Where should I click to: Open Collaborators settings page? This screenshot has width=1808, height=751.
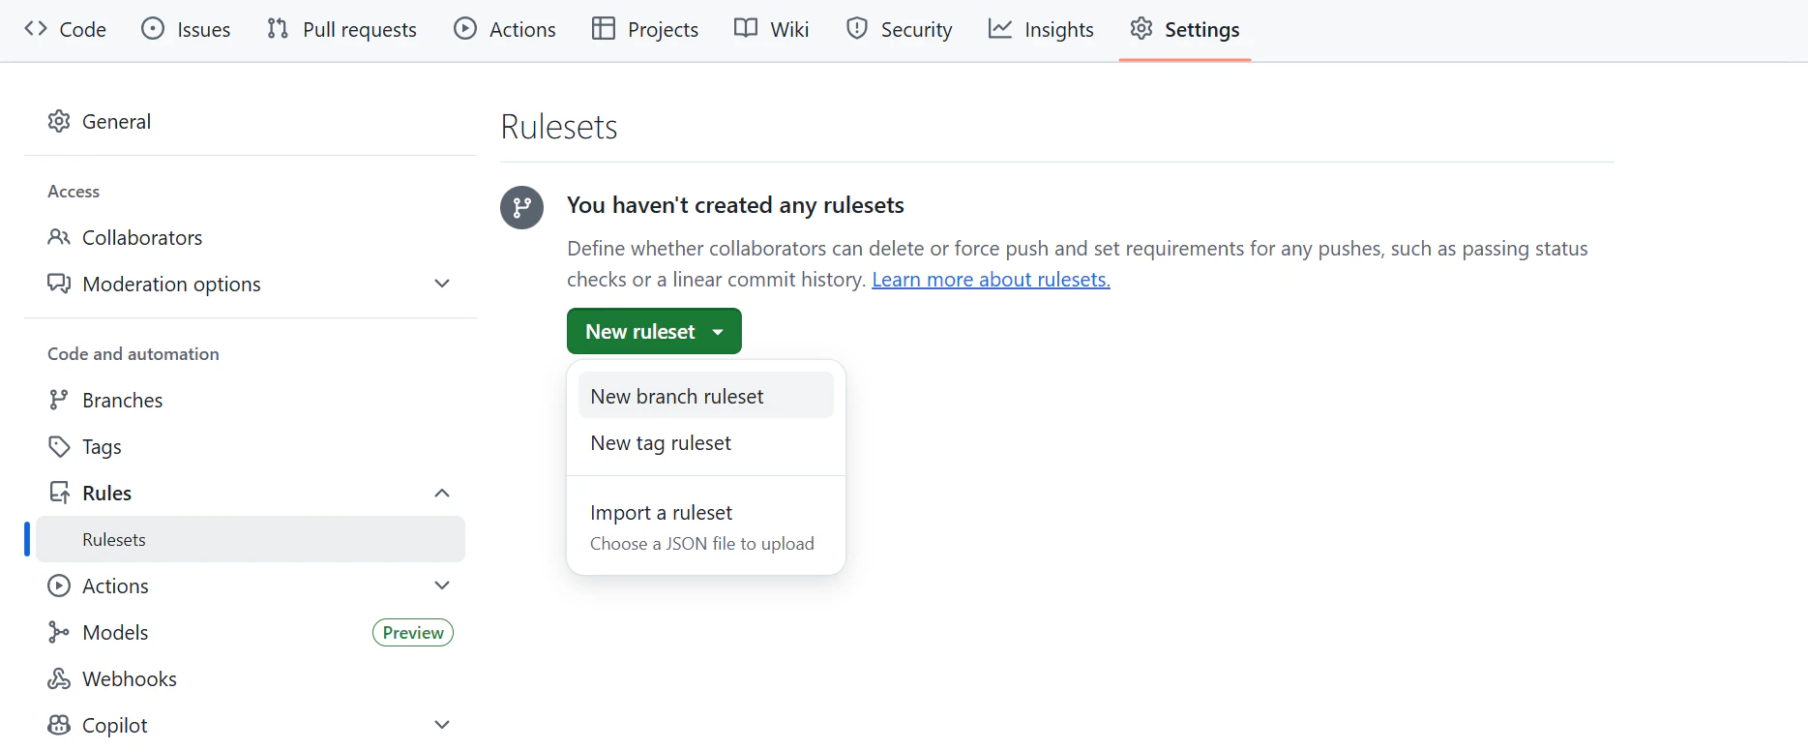pos(251,237)
